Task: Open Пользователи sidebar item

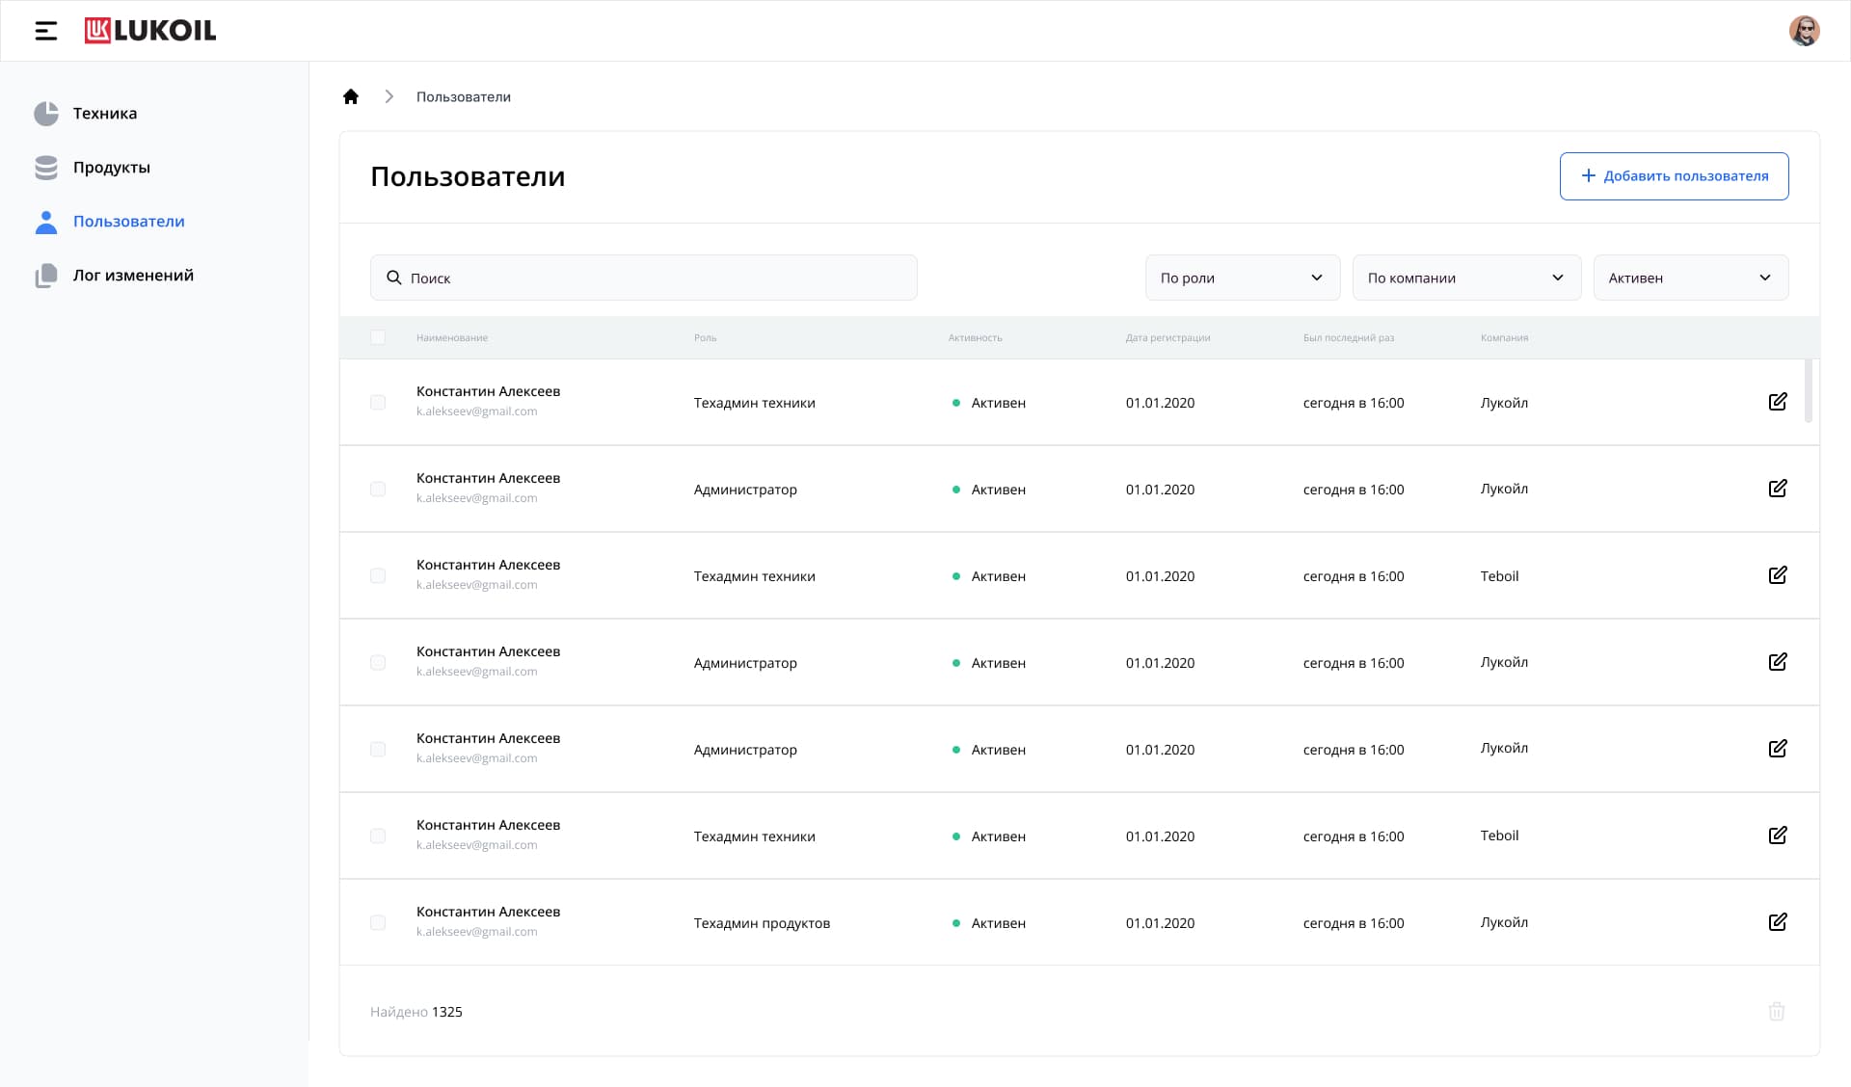Action: [x=128, y=222]
